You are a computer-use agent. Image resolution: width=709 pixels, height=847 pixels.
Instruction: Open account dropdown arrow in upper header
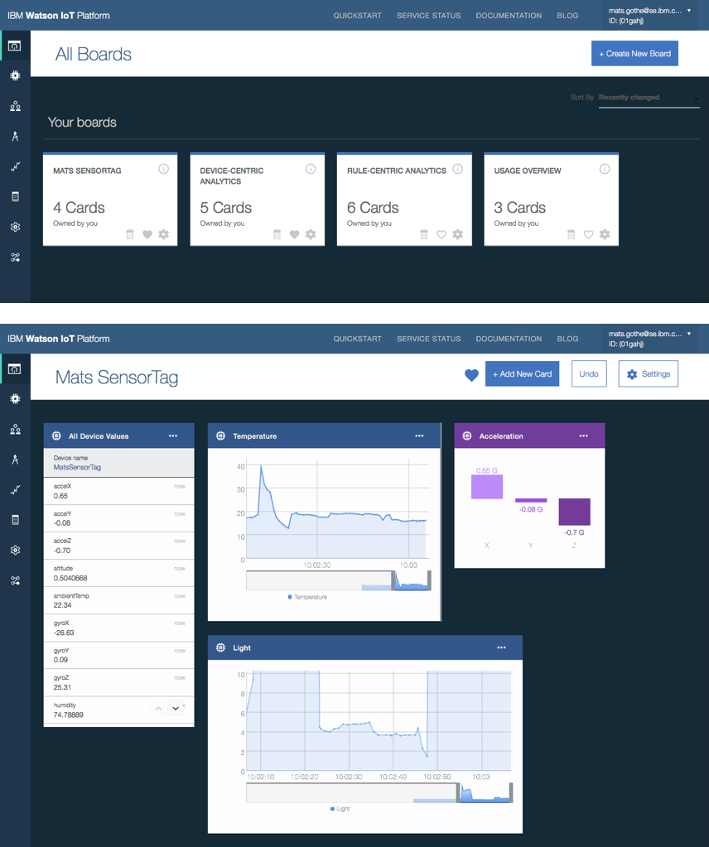pyautogui.click(x=689, y=10)
